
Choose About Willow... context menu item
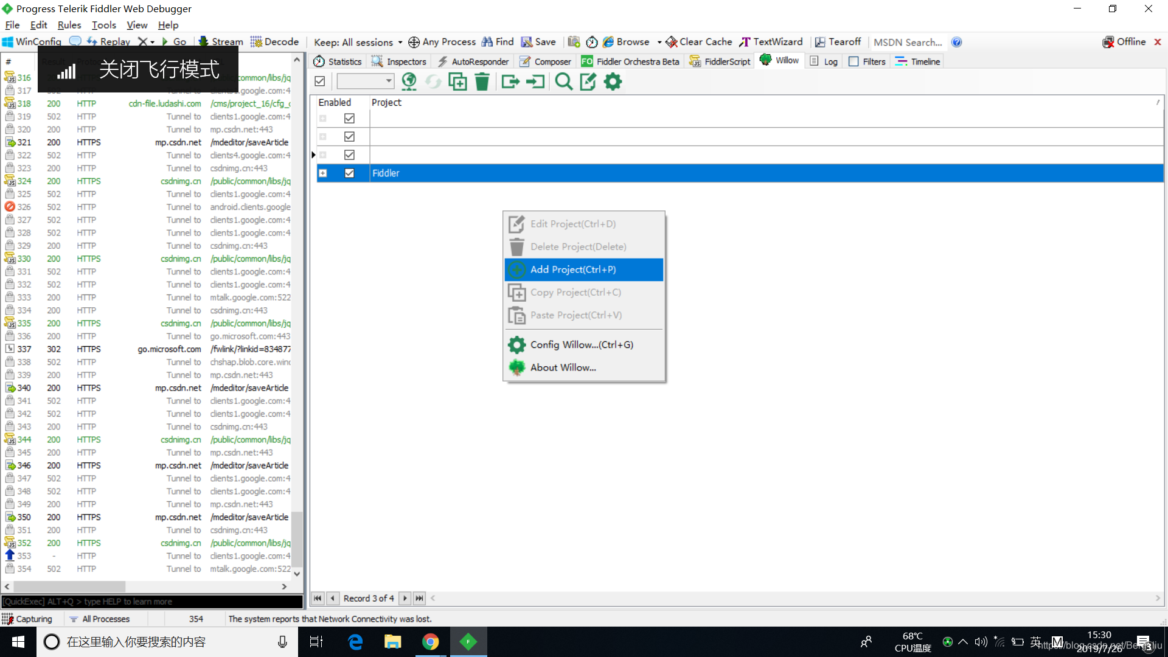pyautogui.click(x=584, y=367)
